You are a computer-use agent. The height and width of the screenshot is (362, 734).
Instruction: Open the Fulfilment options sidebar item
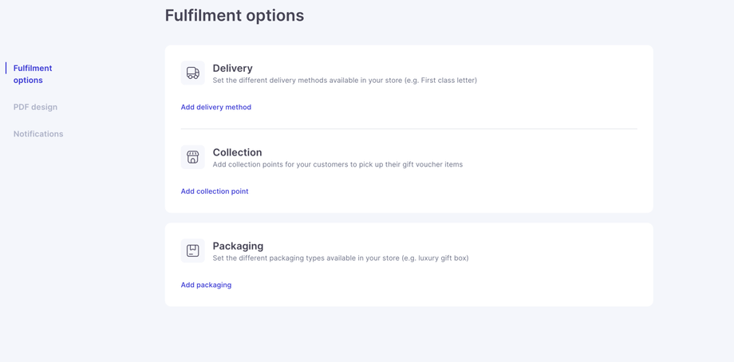click(33, 74)
